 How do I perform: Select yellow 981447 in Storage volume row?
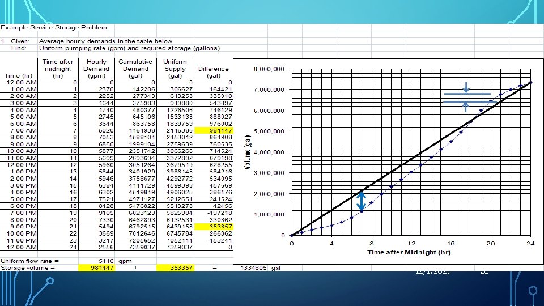[96, 268]
